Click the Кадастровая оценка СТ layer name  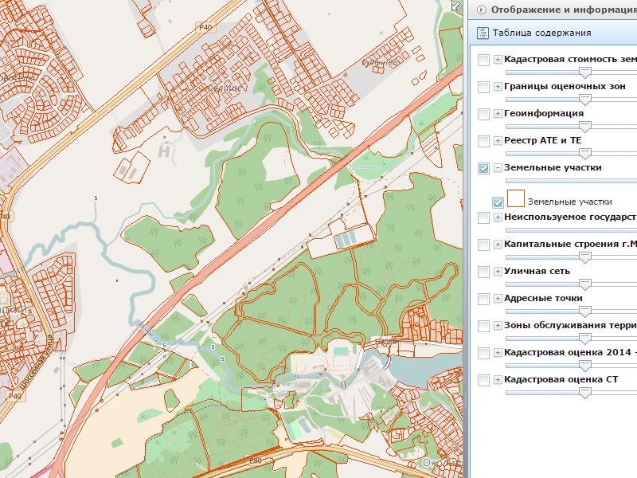point(561,379)
